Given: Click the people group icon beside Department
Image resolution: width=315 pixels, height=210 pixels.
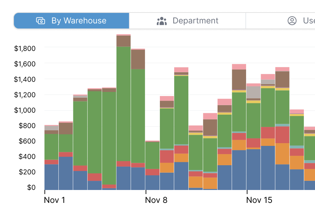Looking at the screenshot, I should click(x=162, y=21).
